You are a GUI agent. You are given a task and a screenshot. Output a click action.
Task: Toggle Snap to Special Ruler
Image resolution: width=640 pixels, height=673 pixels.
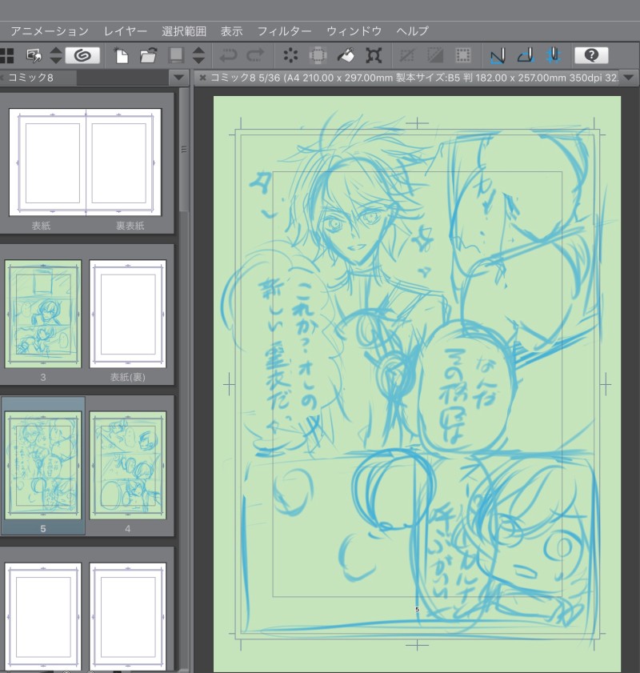point(526,55)
